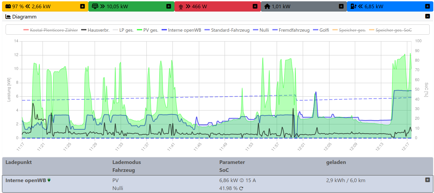Expand the Interne openWB charge point row
The height and width of the screenshot is (193, 434).
pos(427,180)
